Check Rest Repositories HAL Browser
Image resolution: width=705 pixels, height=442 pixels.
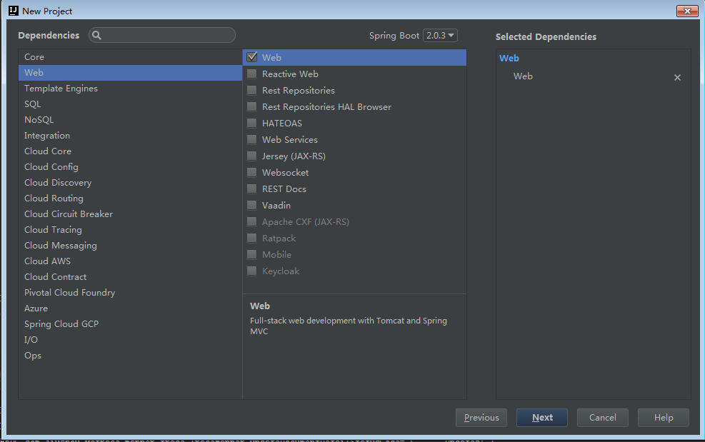tap(252, 106)
